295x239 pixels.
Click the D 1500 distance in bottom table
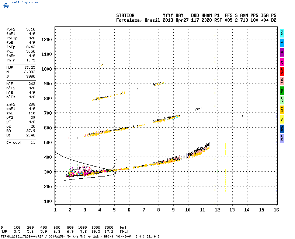(96, 228)
